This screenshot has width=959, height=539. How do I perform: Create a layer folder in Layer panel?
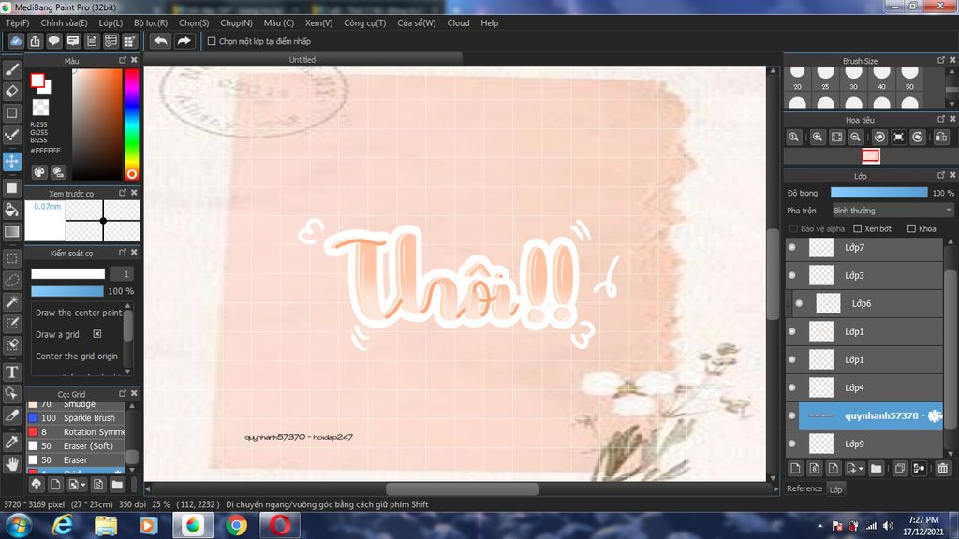[877, 469]
